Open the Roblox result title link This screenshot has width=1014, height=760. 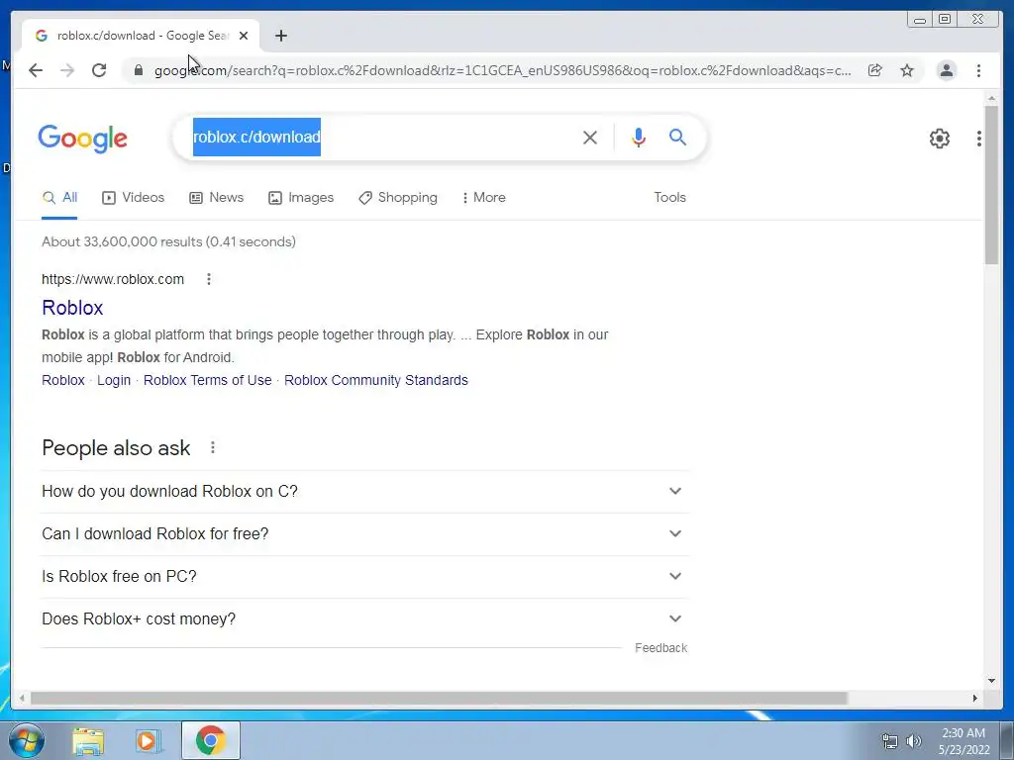[x=72, y=308]
